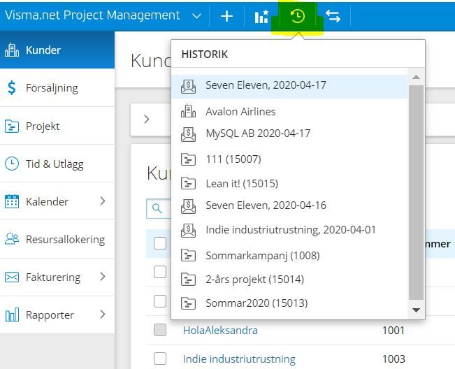Click customer number 1003 cell
Screen dimensions: 455x369
pos(393,359)
